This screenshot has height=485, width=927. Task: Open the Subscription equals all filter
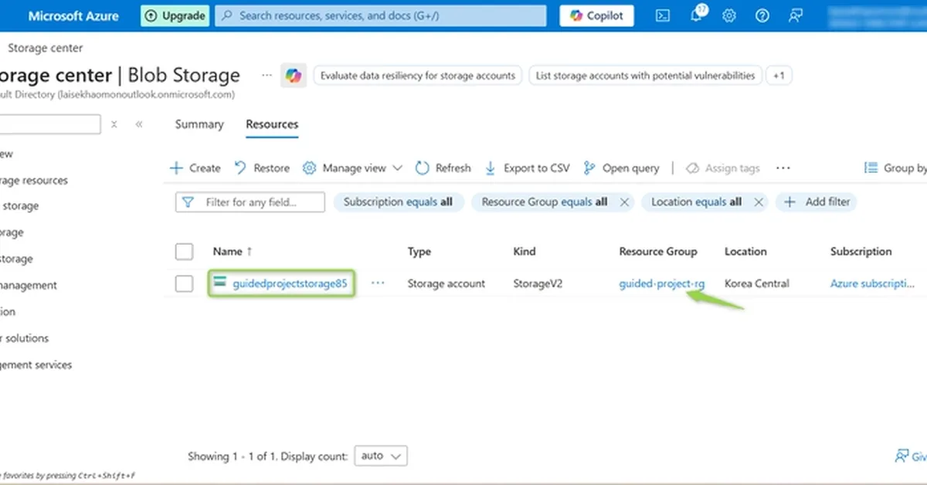(399, 202)
